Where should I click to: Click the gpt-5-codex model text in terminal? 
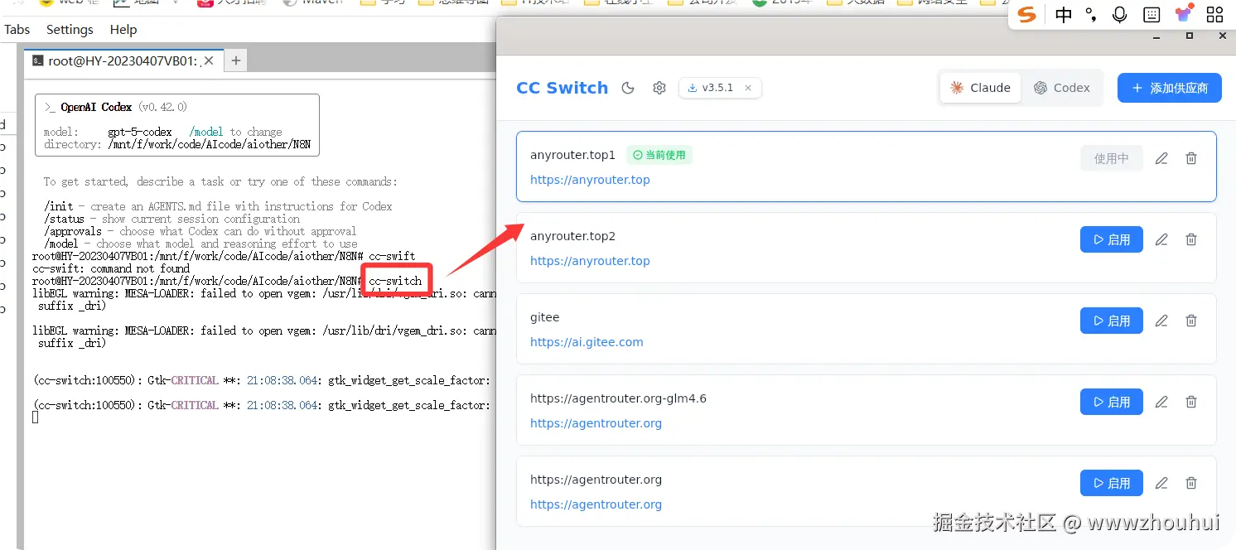(140, 132)
